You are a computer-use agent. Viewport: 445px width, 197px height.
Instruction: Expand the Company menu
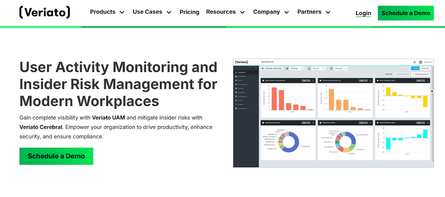click(271, 12)
